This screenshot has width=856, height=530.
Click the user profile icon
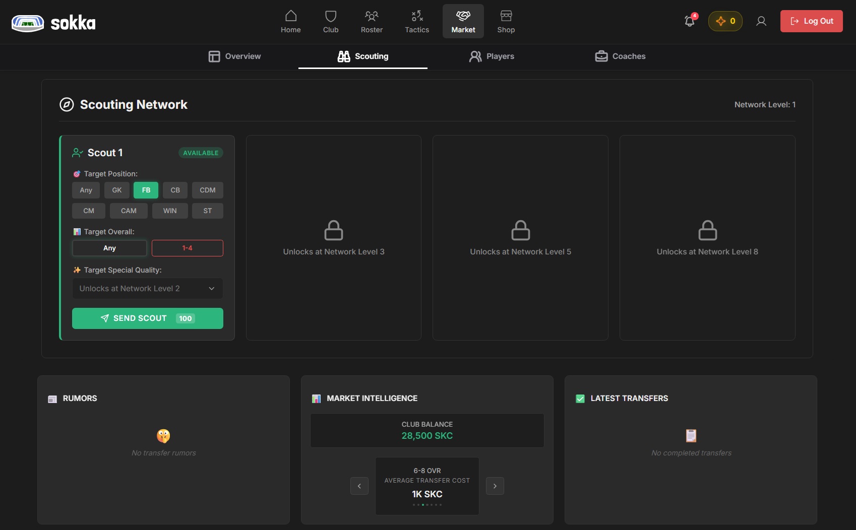point(761,21)
